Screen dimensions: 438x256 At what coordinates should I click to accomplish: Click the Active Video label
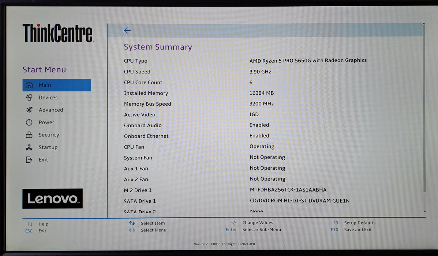139,114
